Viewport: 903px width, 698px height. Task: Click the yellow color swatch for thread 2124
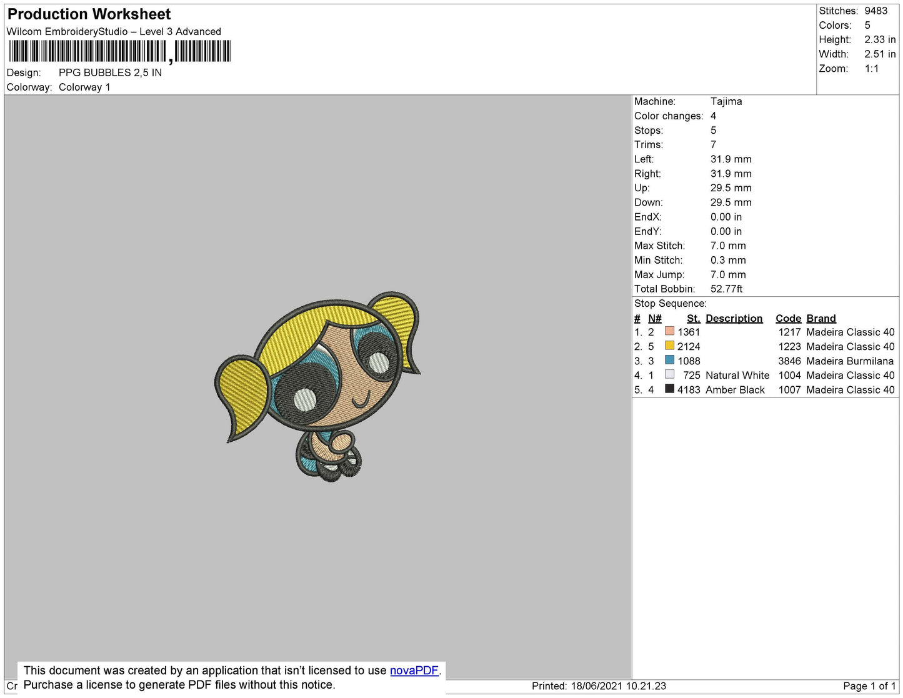tap(670, 346)
